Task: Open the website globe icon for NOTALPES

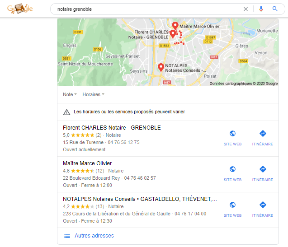Action: pyautogui.click(x=232, y=205)
